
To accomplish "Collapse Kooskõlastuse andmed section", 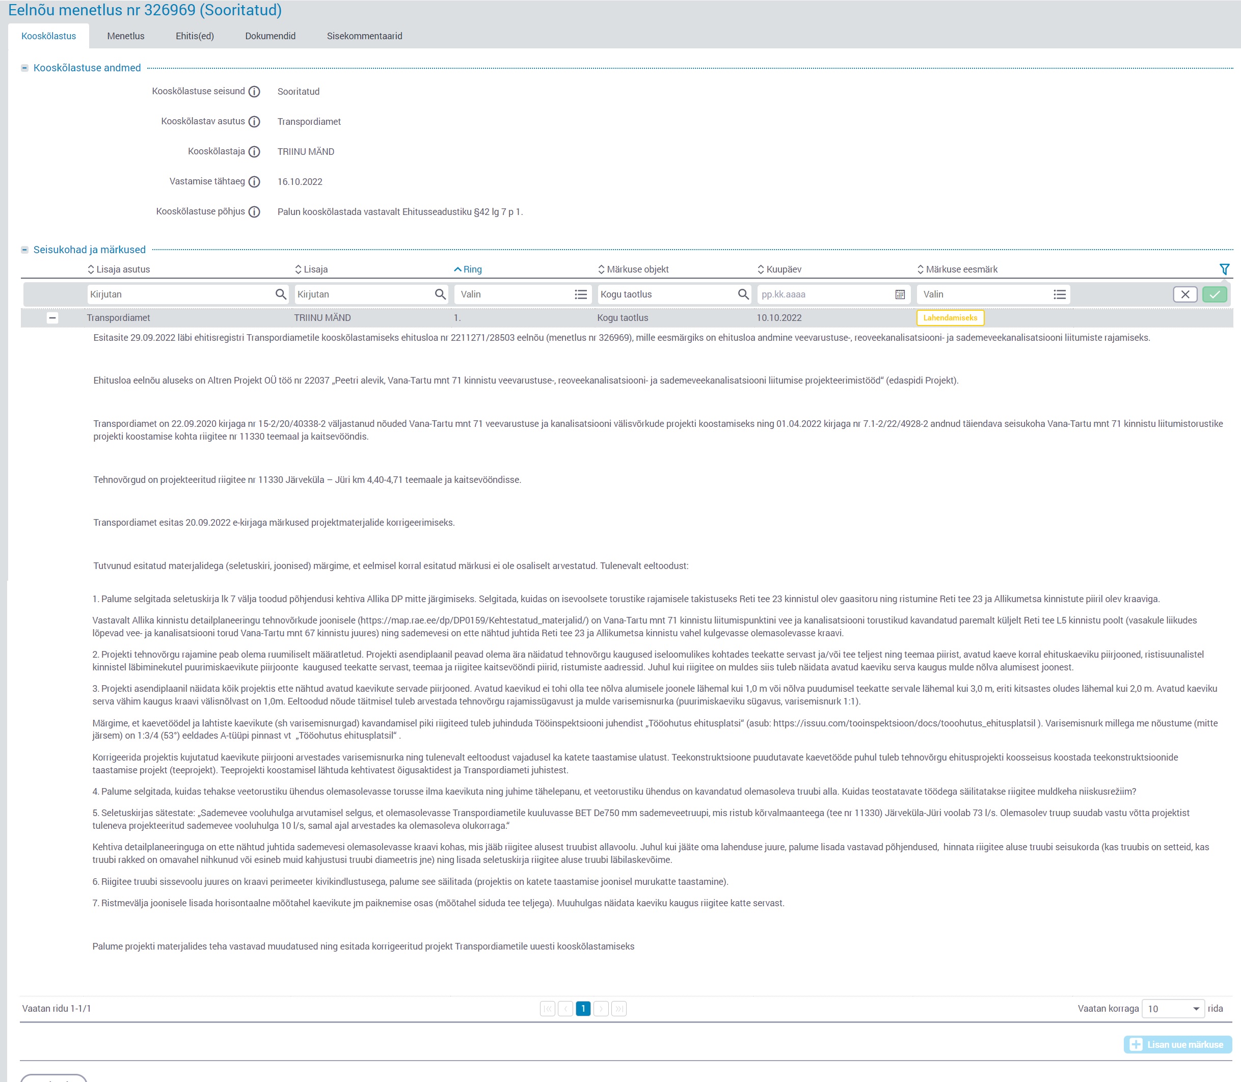I will [25, 68].
